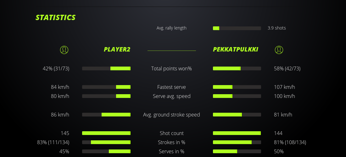Click Player2's profile avatar icon
346x157 pixels.
64,50
